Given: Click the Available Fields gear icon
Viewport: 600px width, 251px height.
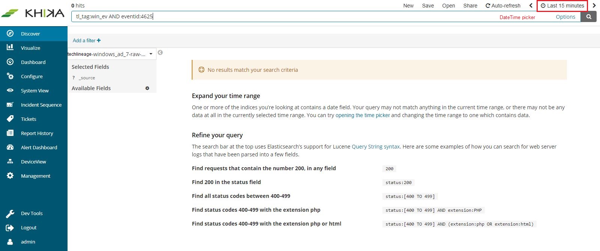Looking at the screenshot, I should (x=147, y=88).
